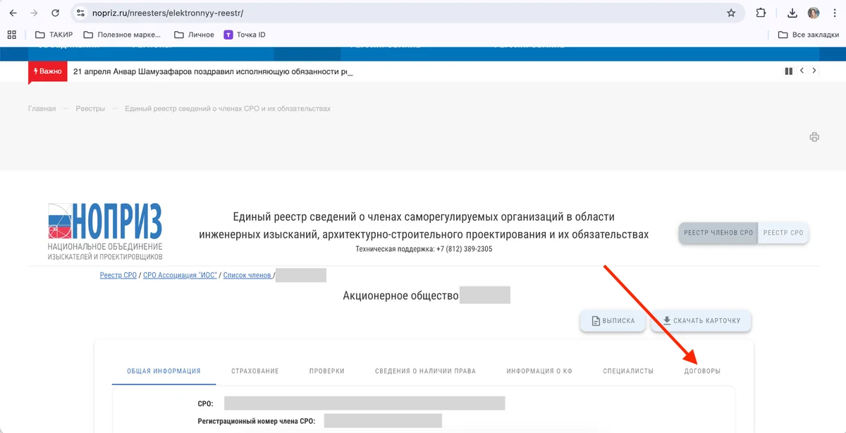The image size is (846, 433).
Task: Open the Chrome three-dot menu
Action: click(834, 13)
